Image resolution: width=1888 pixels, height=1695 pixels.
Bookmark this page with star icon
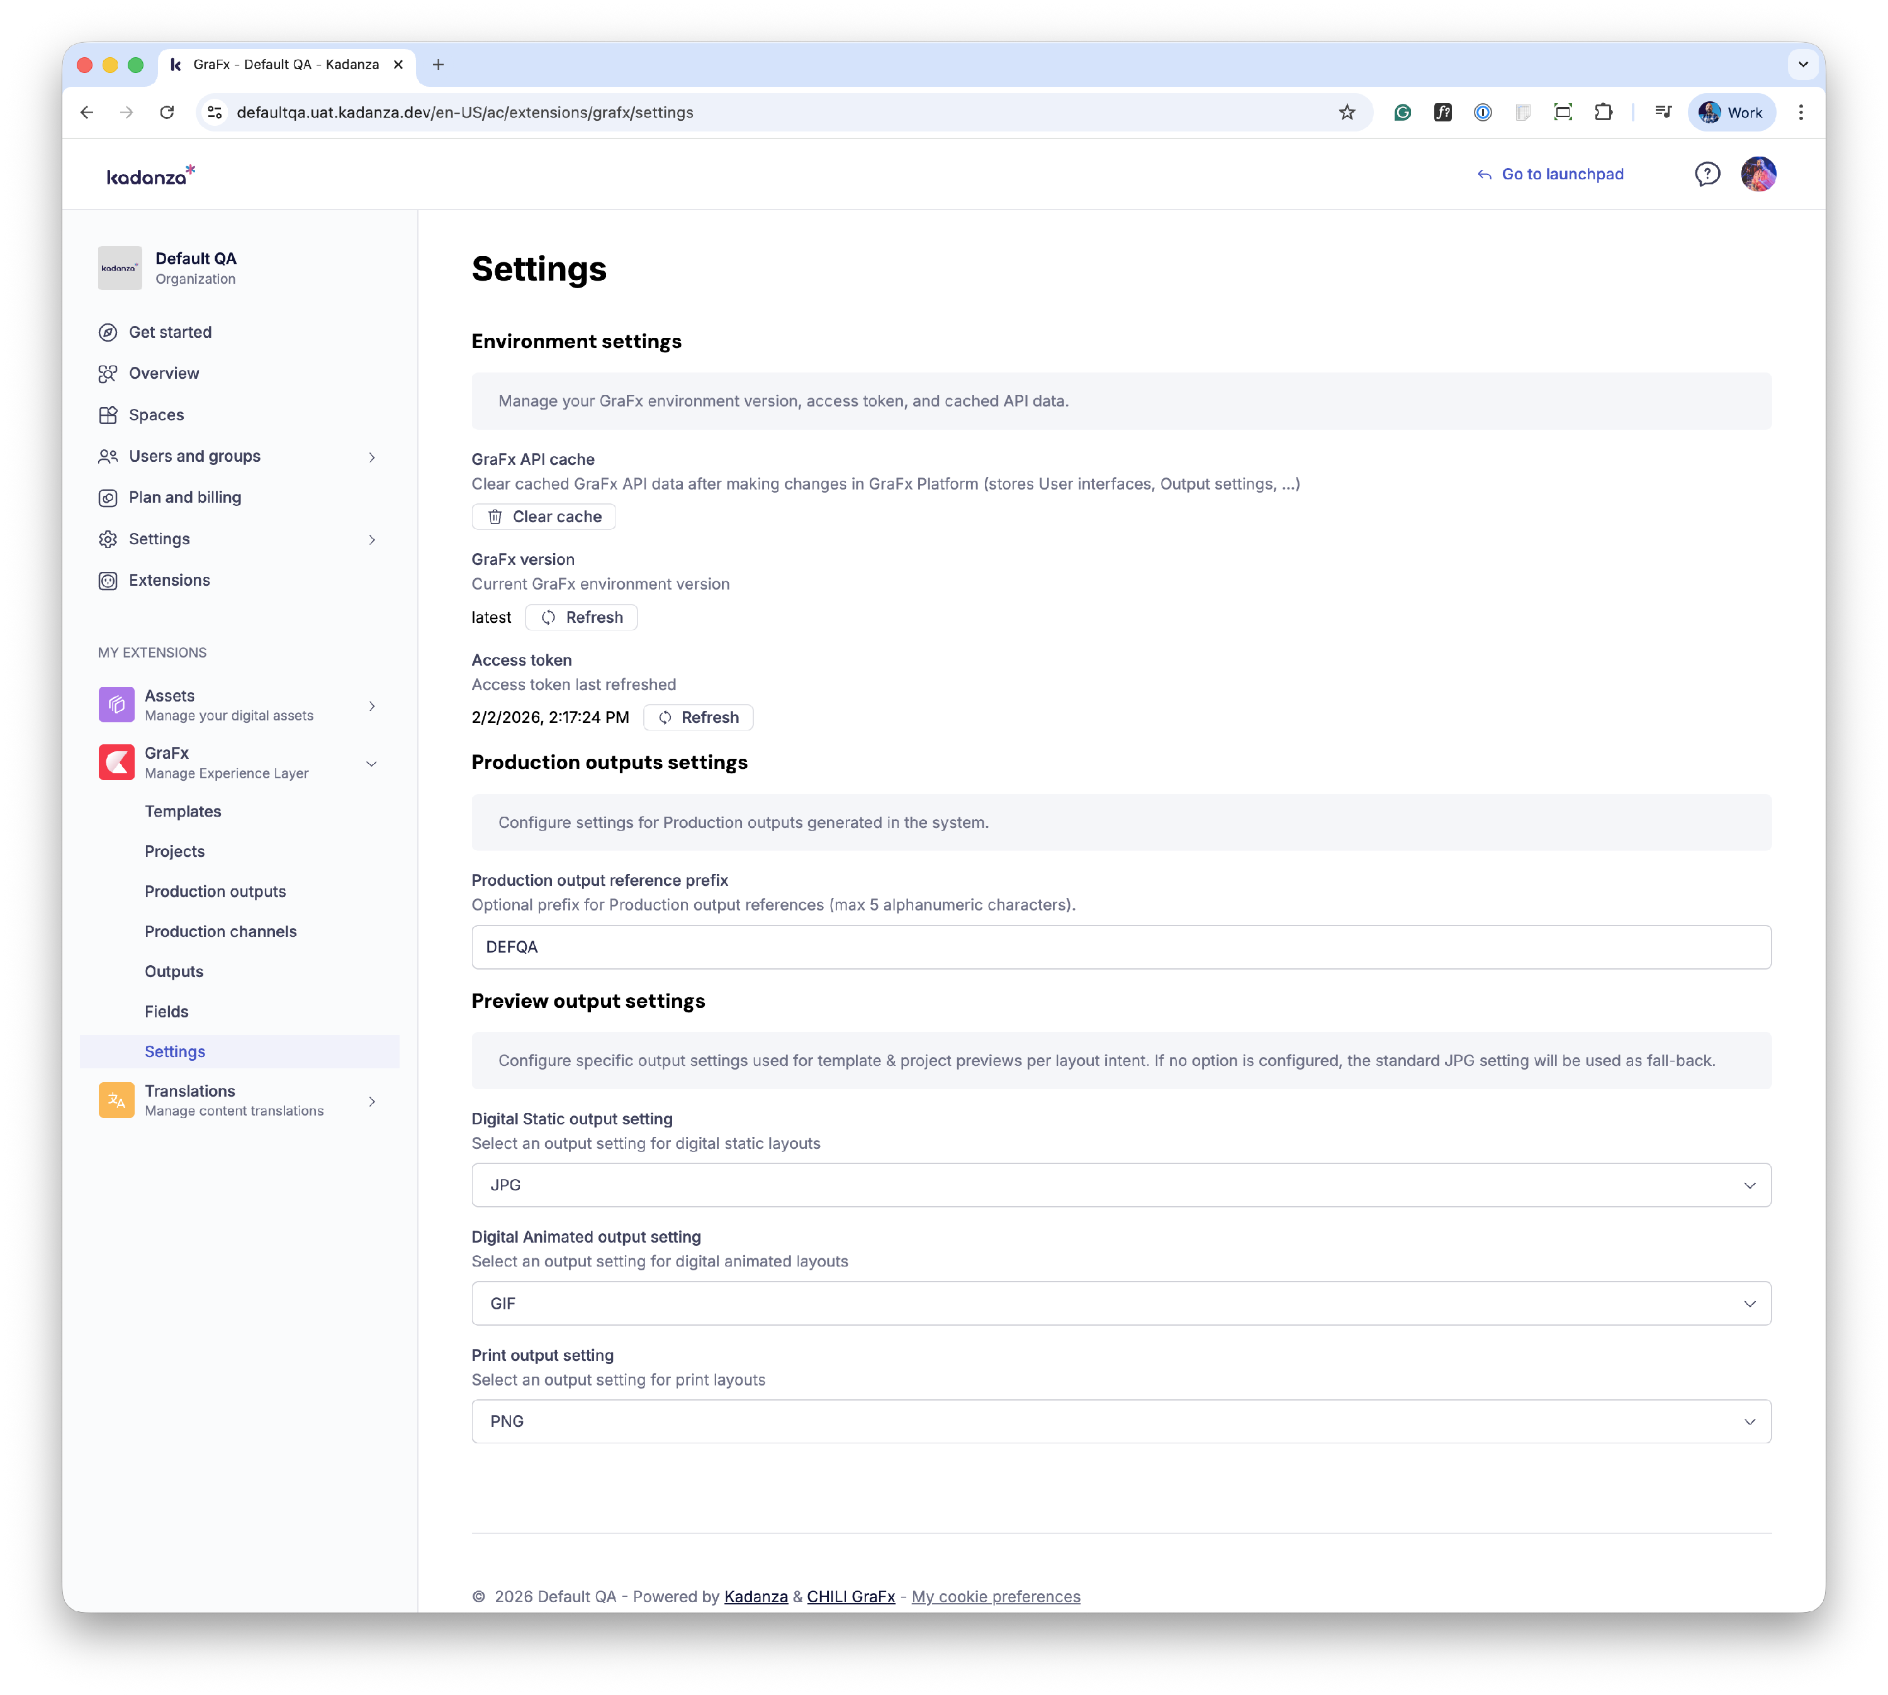(1346, 113)
